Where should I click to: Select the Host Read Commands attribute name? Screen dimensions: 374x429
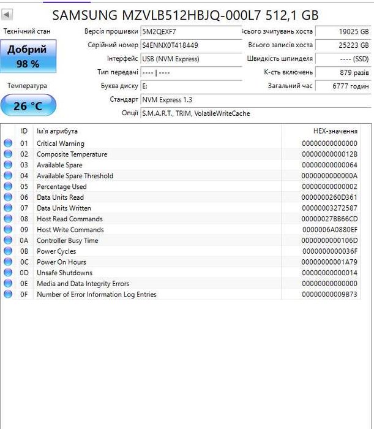coord(70,219)
